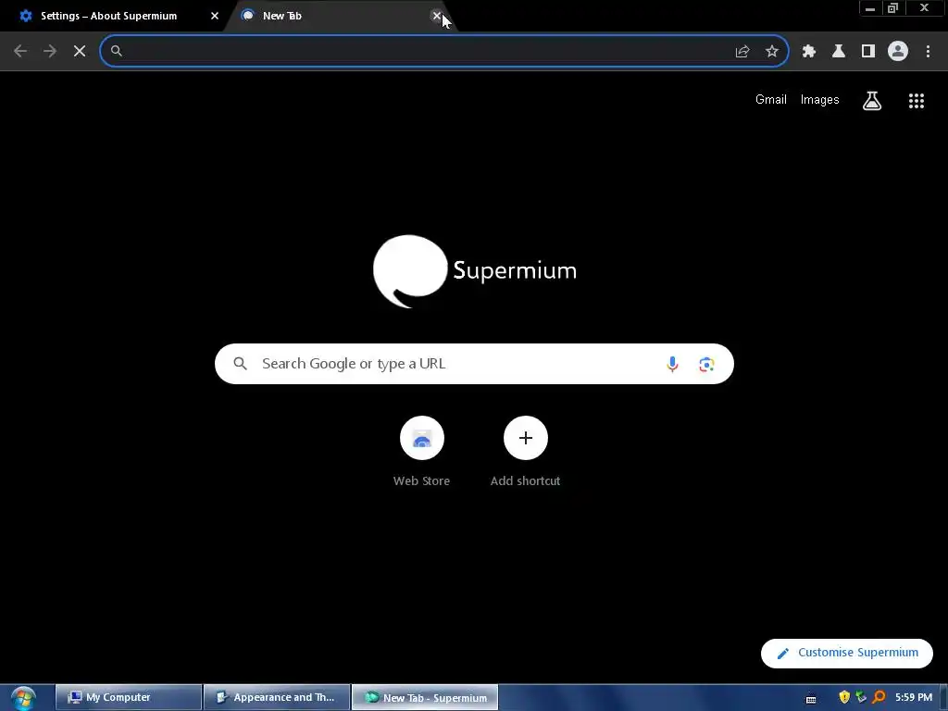Image resolution: width=948 pixels, height=711 pixels.
Task: Open the Google apps grid
Action: coord(917,100)
